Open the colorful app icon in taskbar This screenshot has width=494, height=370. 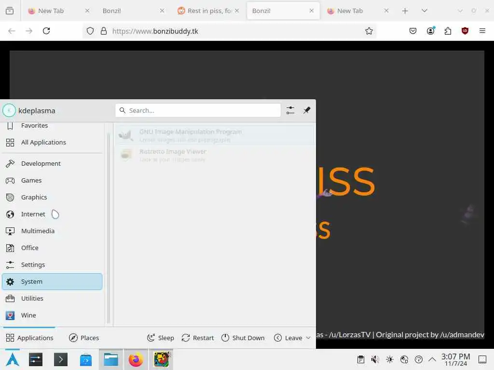[x=161, y=359]
